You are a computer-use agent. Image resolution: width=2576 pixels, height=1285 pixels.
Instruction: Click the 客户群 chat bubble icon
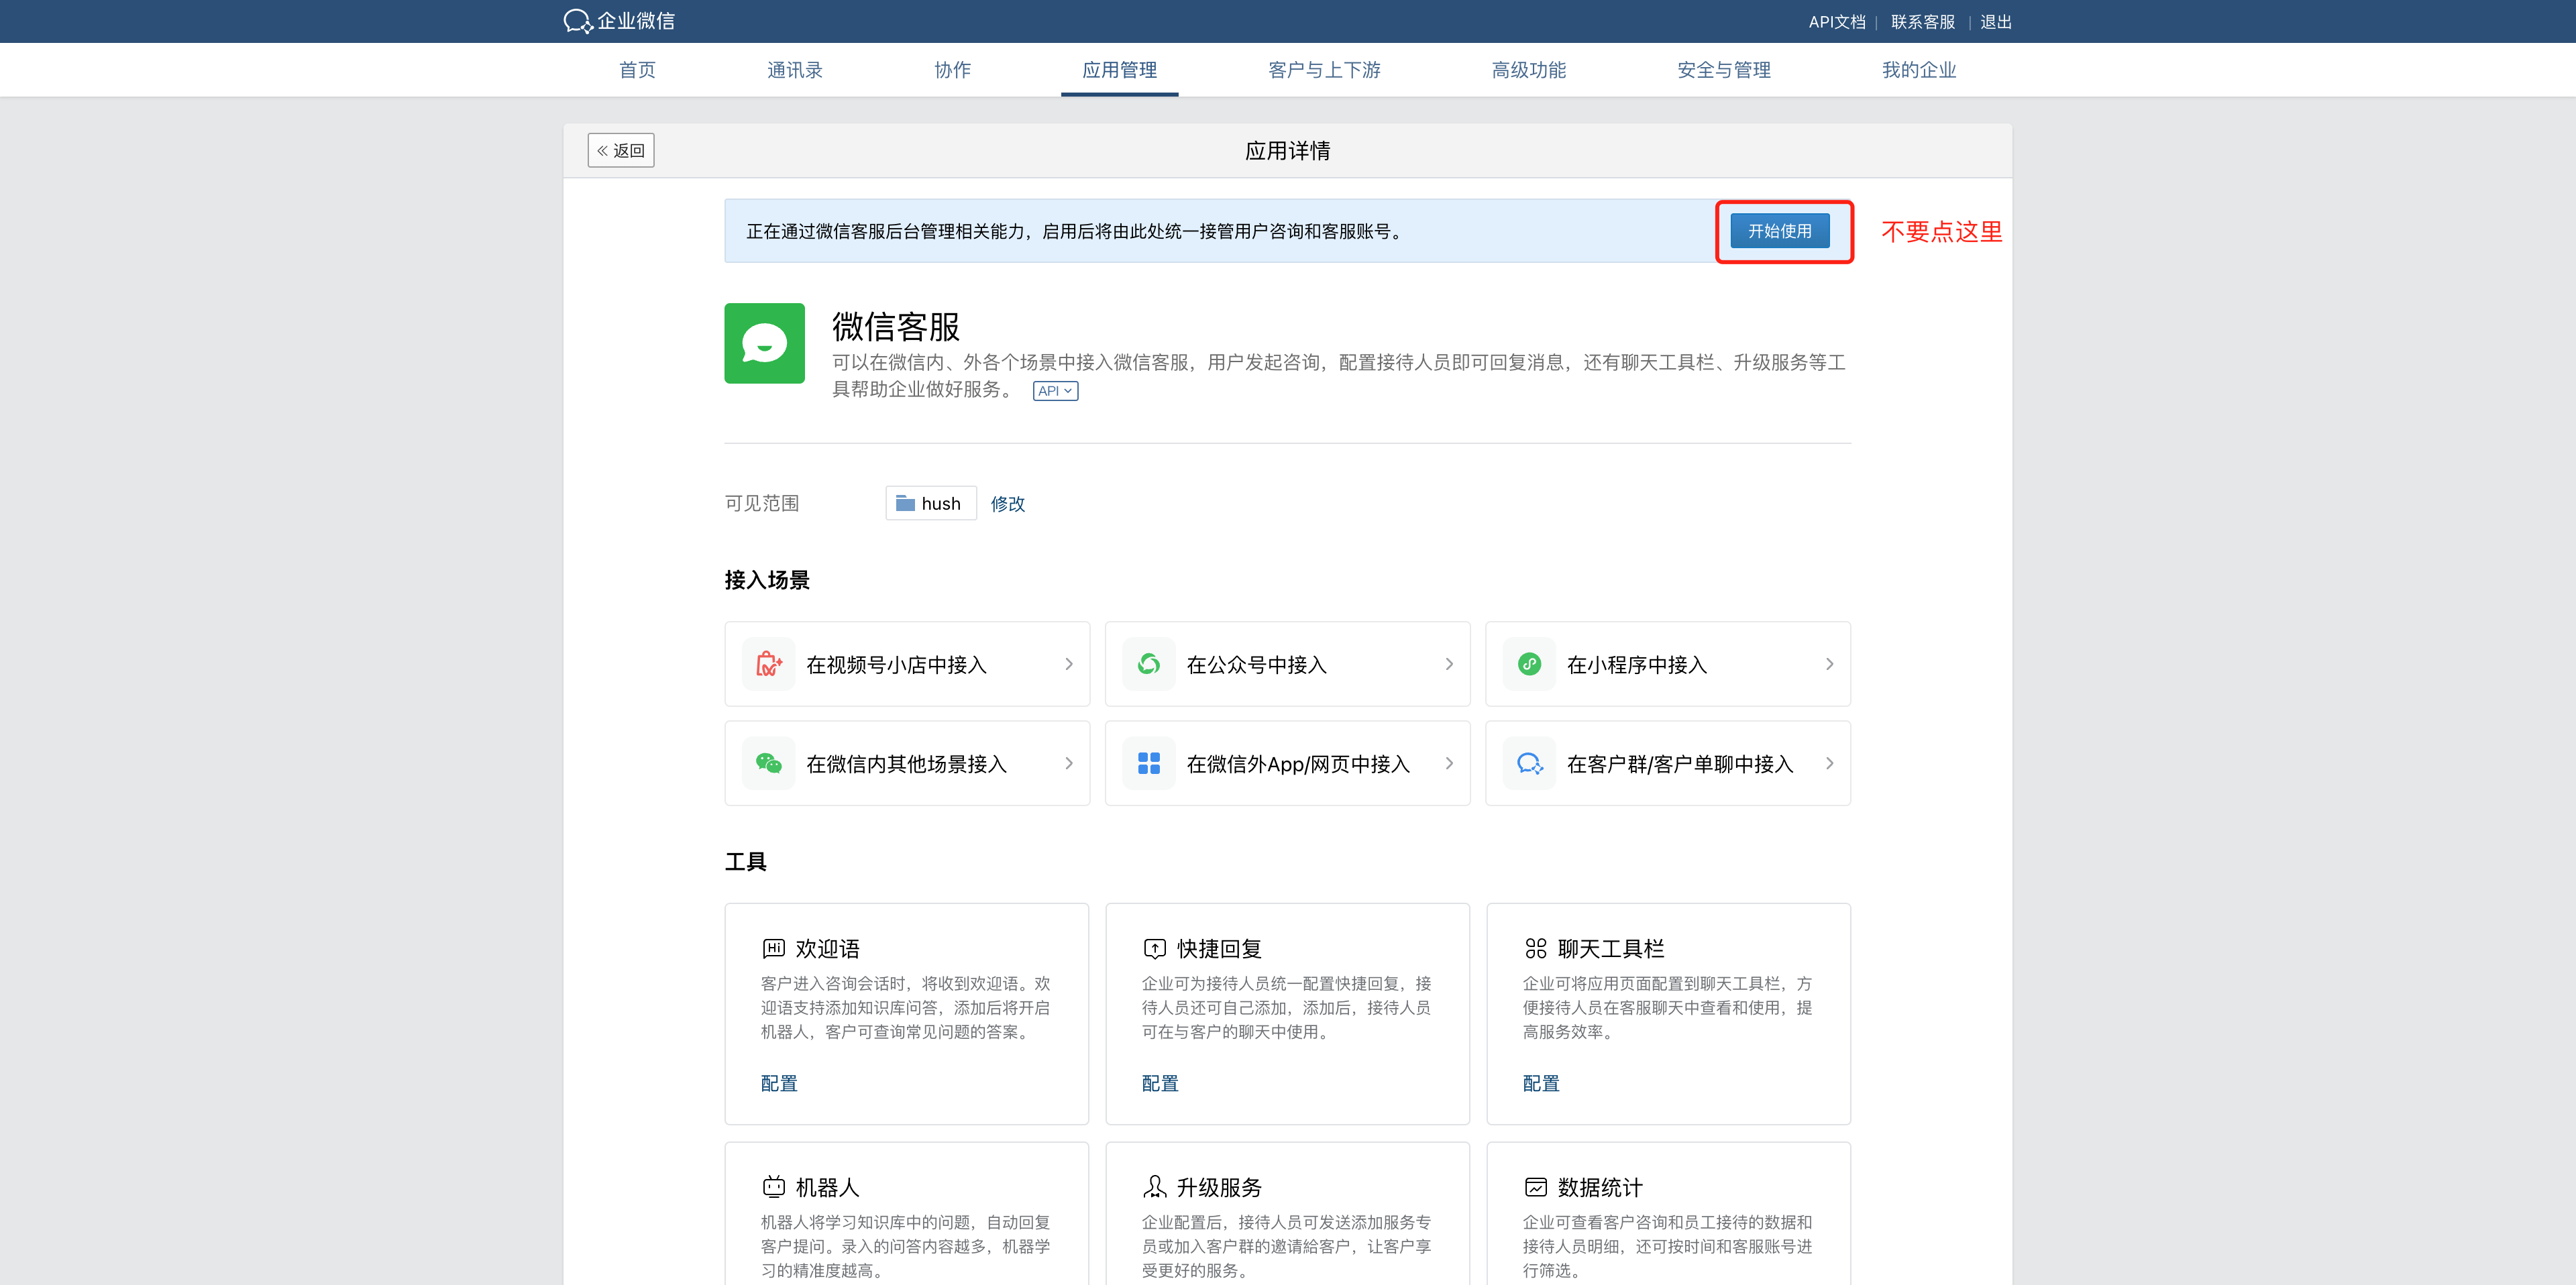click(x=1529, y=763)
